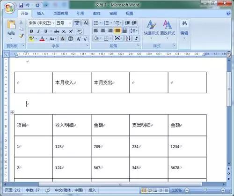Viewport: 234px width, 196px height.
Task: Shrink the font size
Action: (85, 38)
